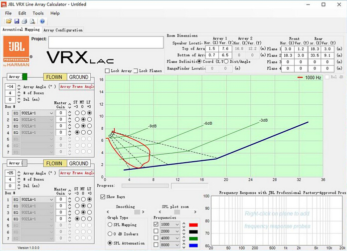
Task: Open the Help menu
Action: tap(55, 13)
